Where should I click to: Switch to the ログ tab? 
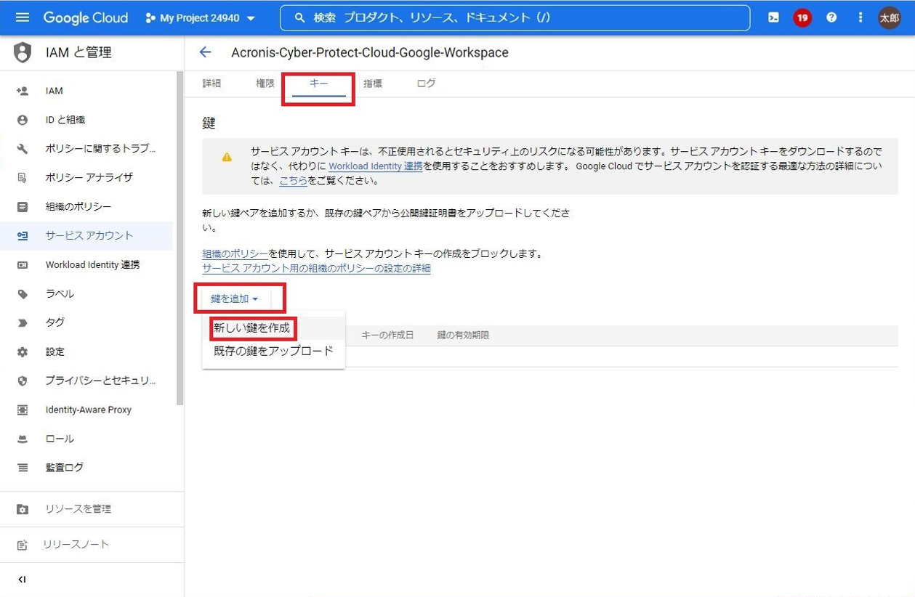(427, 84)
